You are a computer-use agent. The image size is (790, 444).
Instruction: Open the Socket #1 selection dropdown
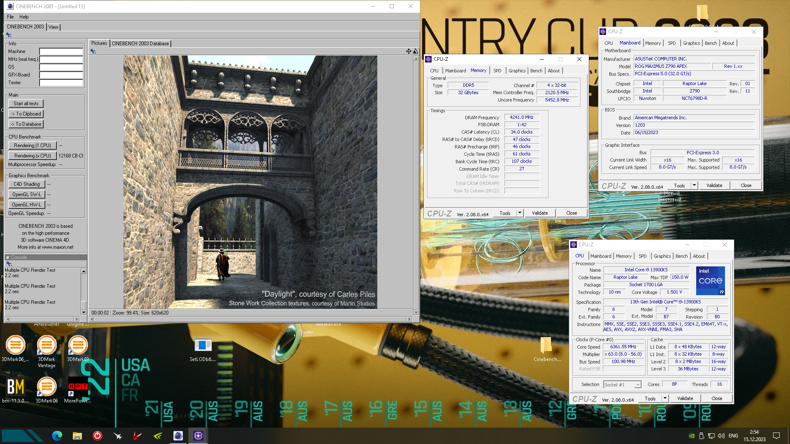(622, 385)
